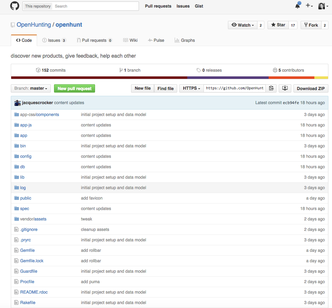332x308 pixels.
Task: Open the openhunt repository name link
Action: point(69,25)
